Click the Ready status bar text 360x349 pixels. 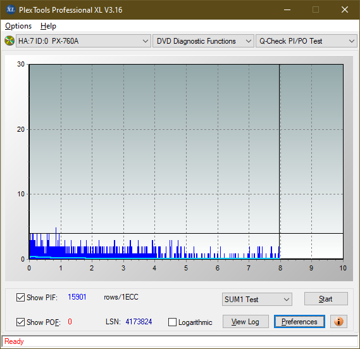tap(14, 341)
